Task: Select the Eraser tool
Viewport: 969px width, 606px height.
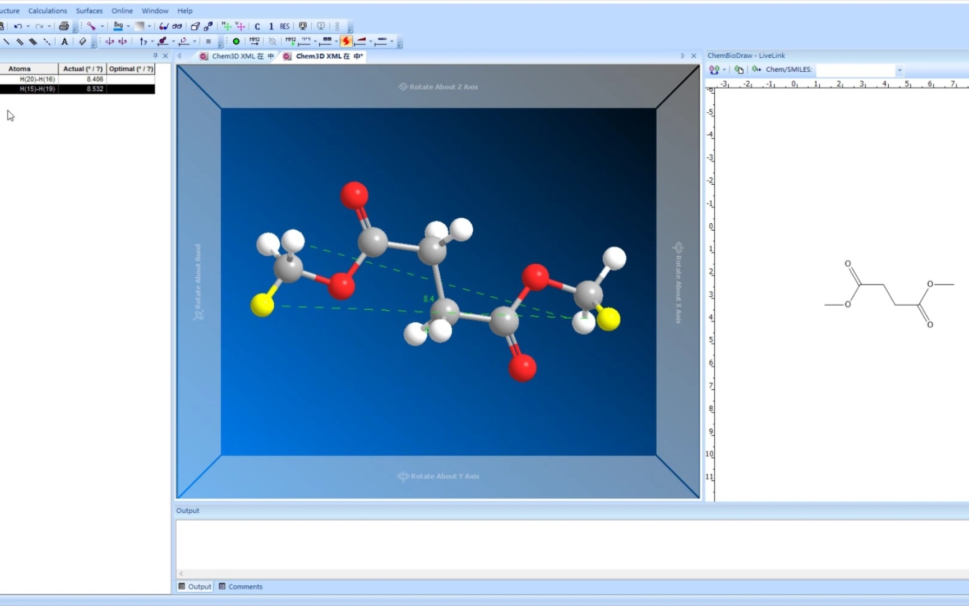Action: pyautogui.click(x=83, y=41)
